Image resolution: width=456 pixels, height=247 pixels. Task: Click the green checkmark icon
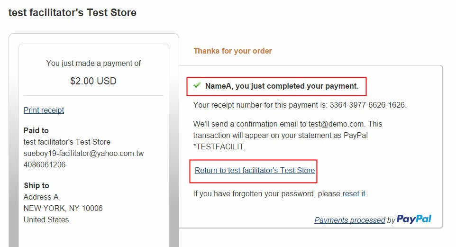[197, 85]
